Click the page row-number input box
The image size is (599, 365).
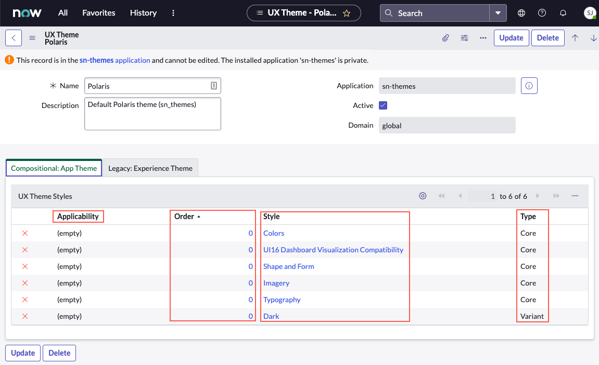pyautogui.click(x=483, y=196)
